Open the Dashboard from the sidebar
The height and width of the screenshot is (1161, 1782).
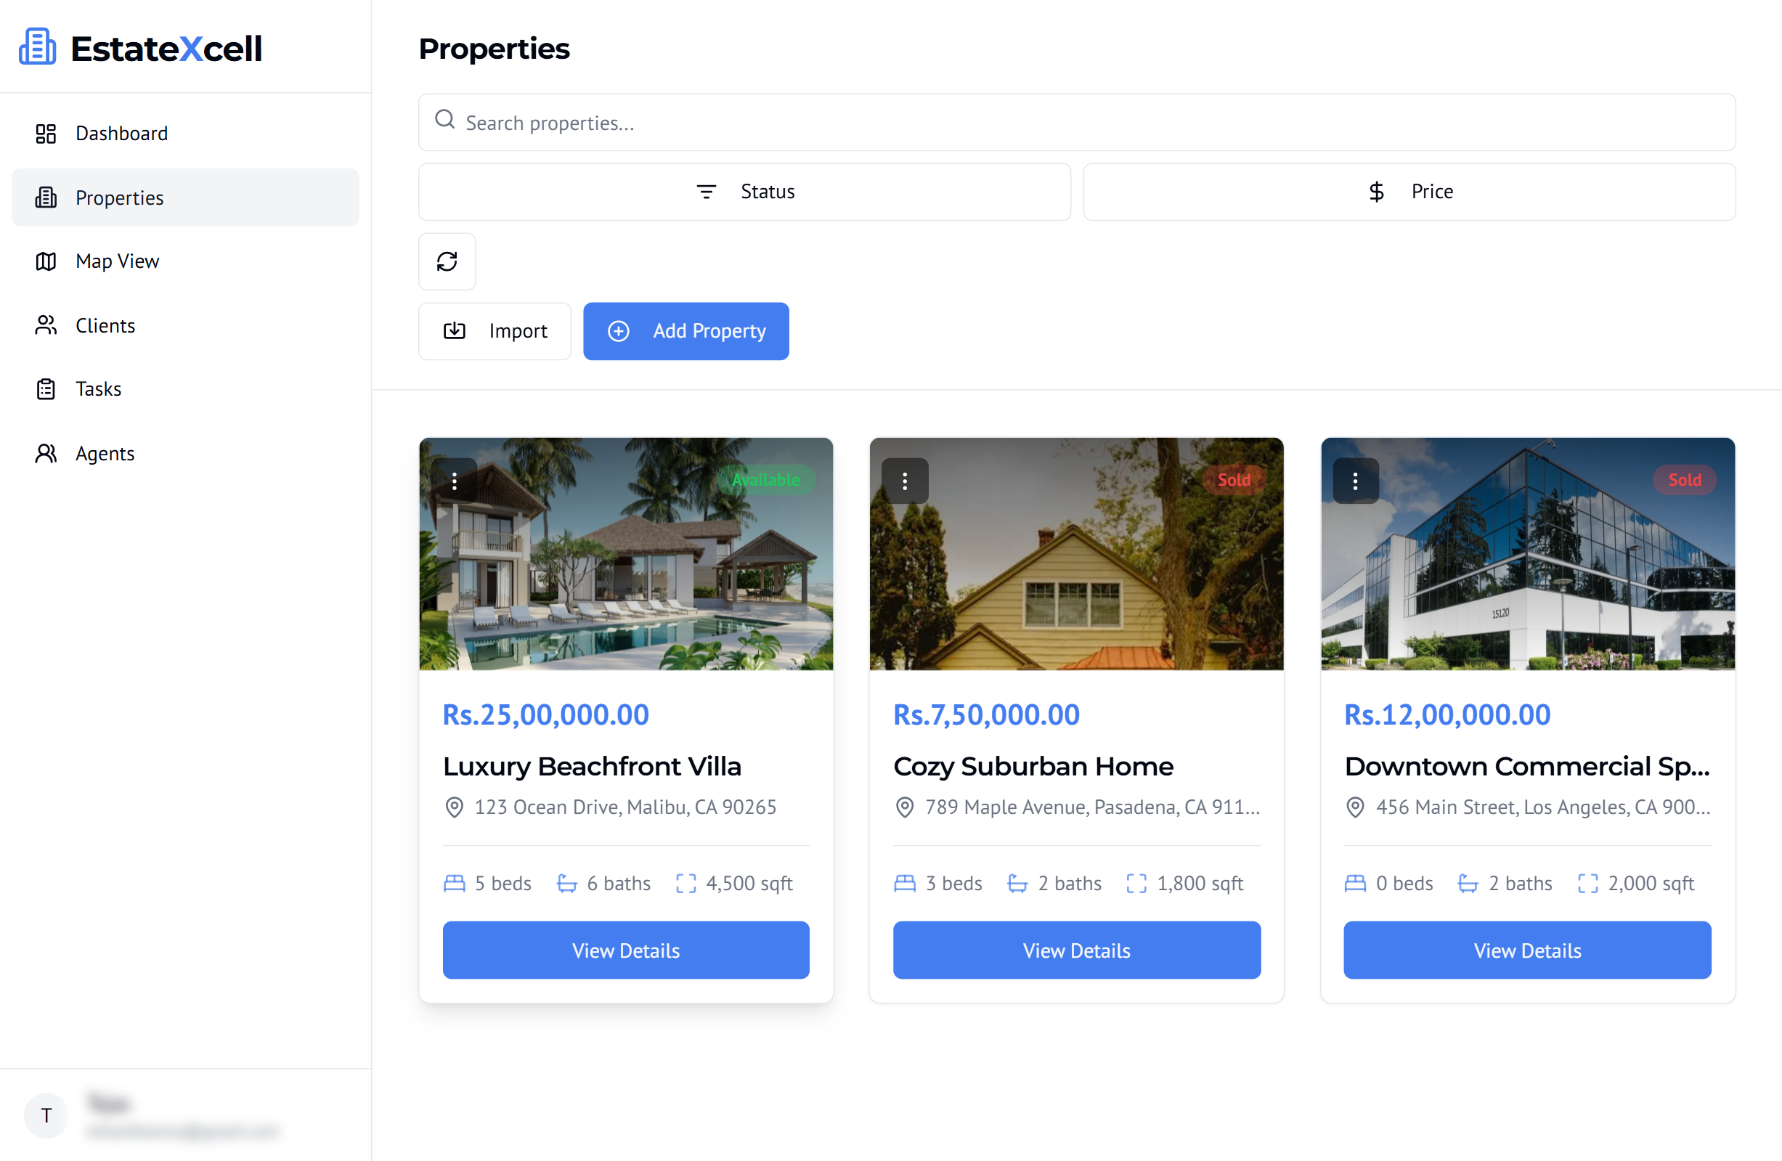point(121,134)
